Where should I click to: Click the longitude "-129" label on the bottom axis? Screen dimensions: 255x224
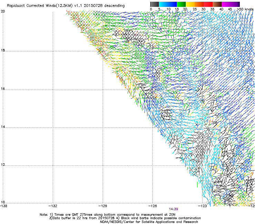pos(103,206)
